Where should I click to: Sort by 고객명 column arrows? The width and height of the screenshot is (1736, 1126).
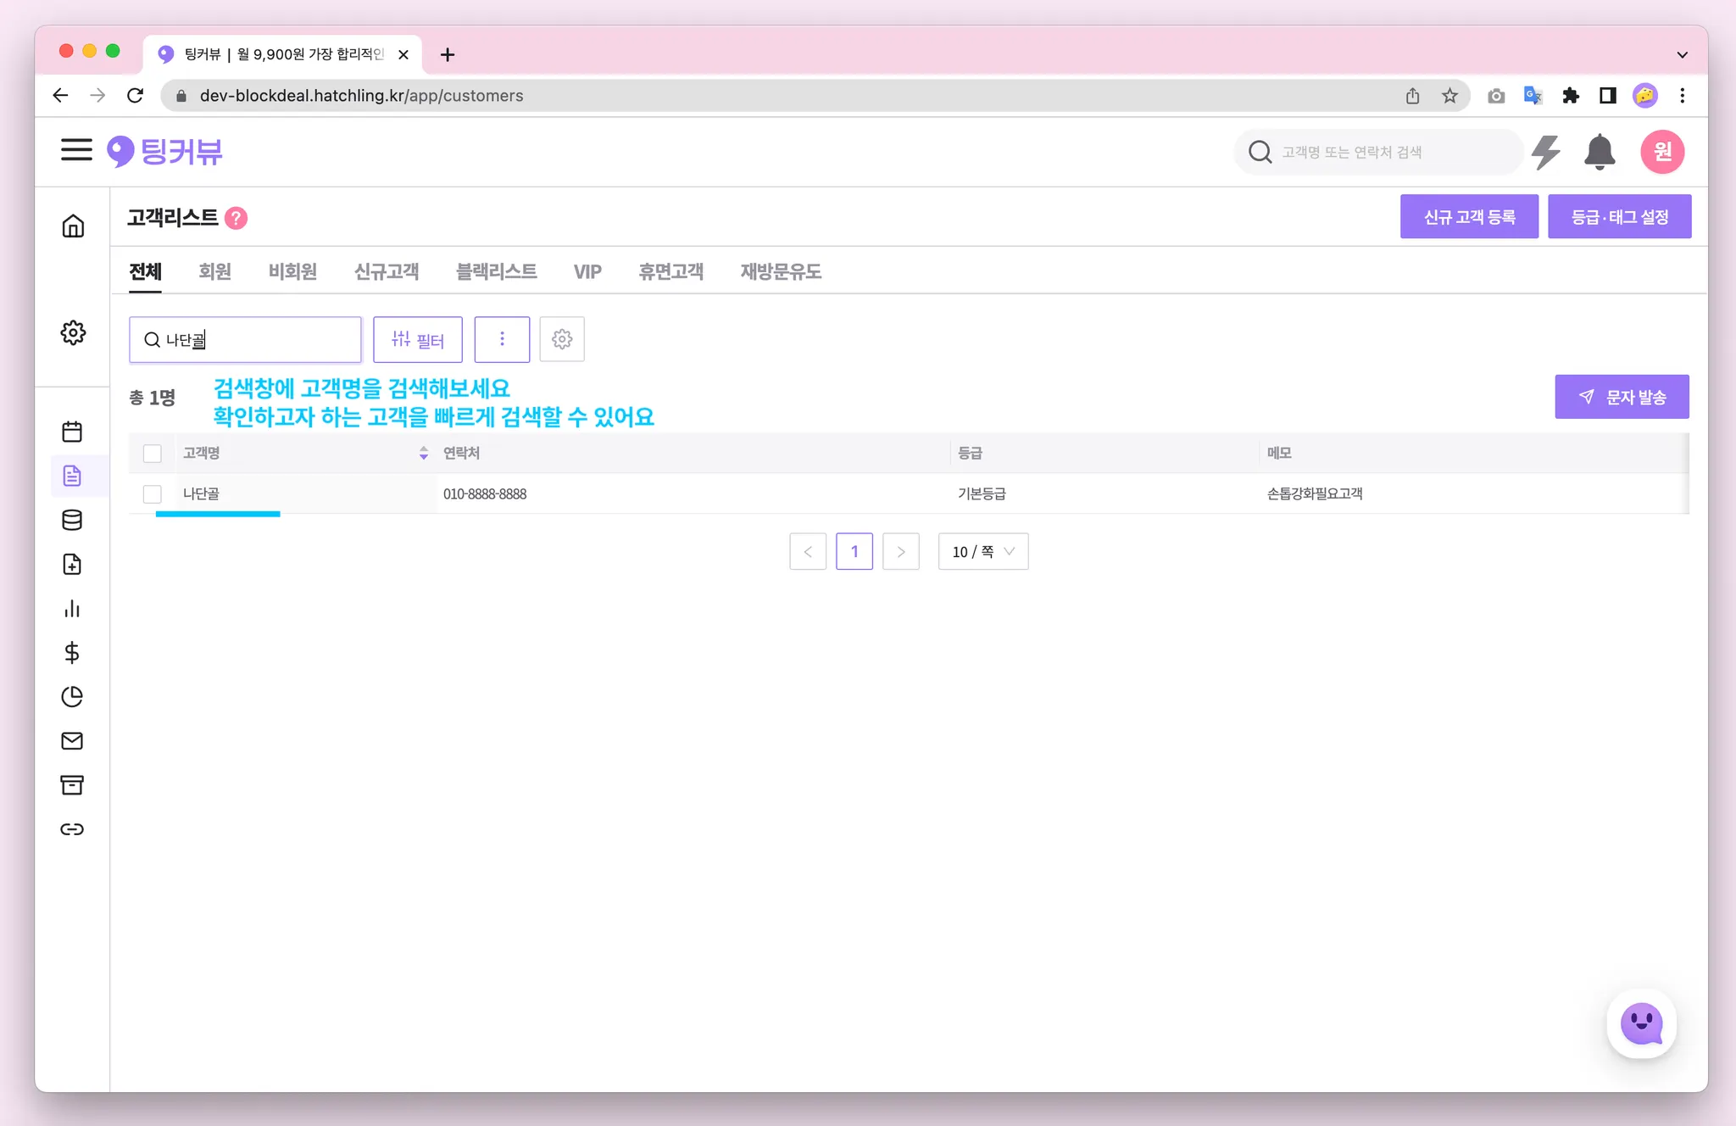click(423, 454)
